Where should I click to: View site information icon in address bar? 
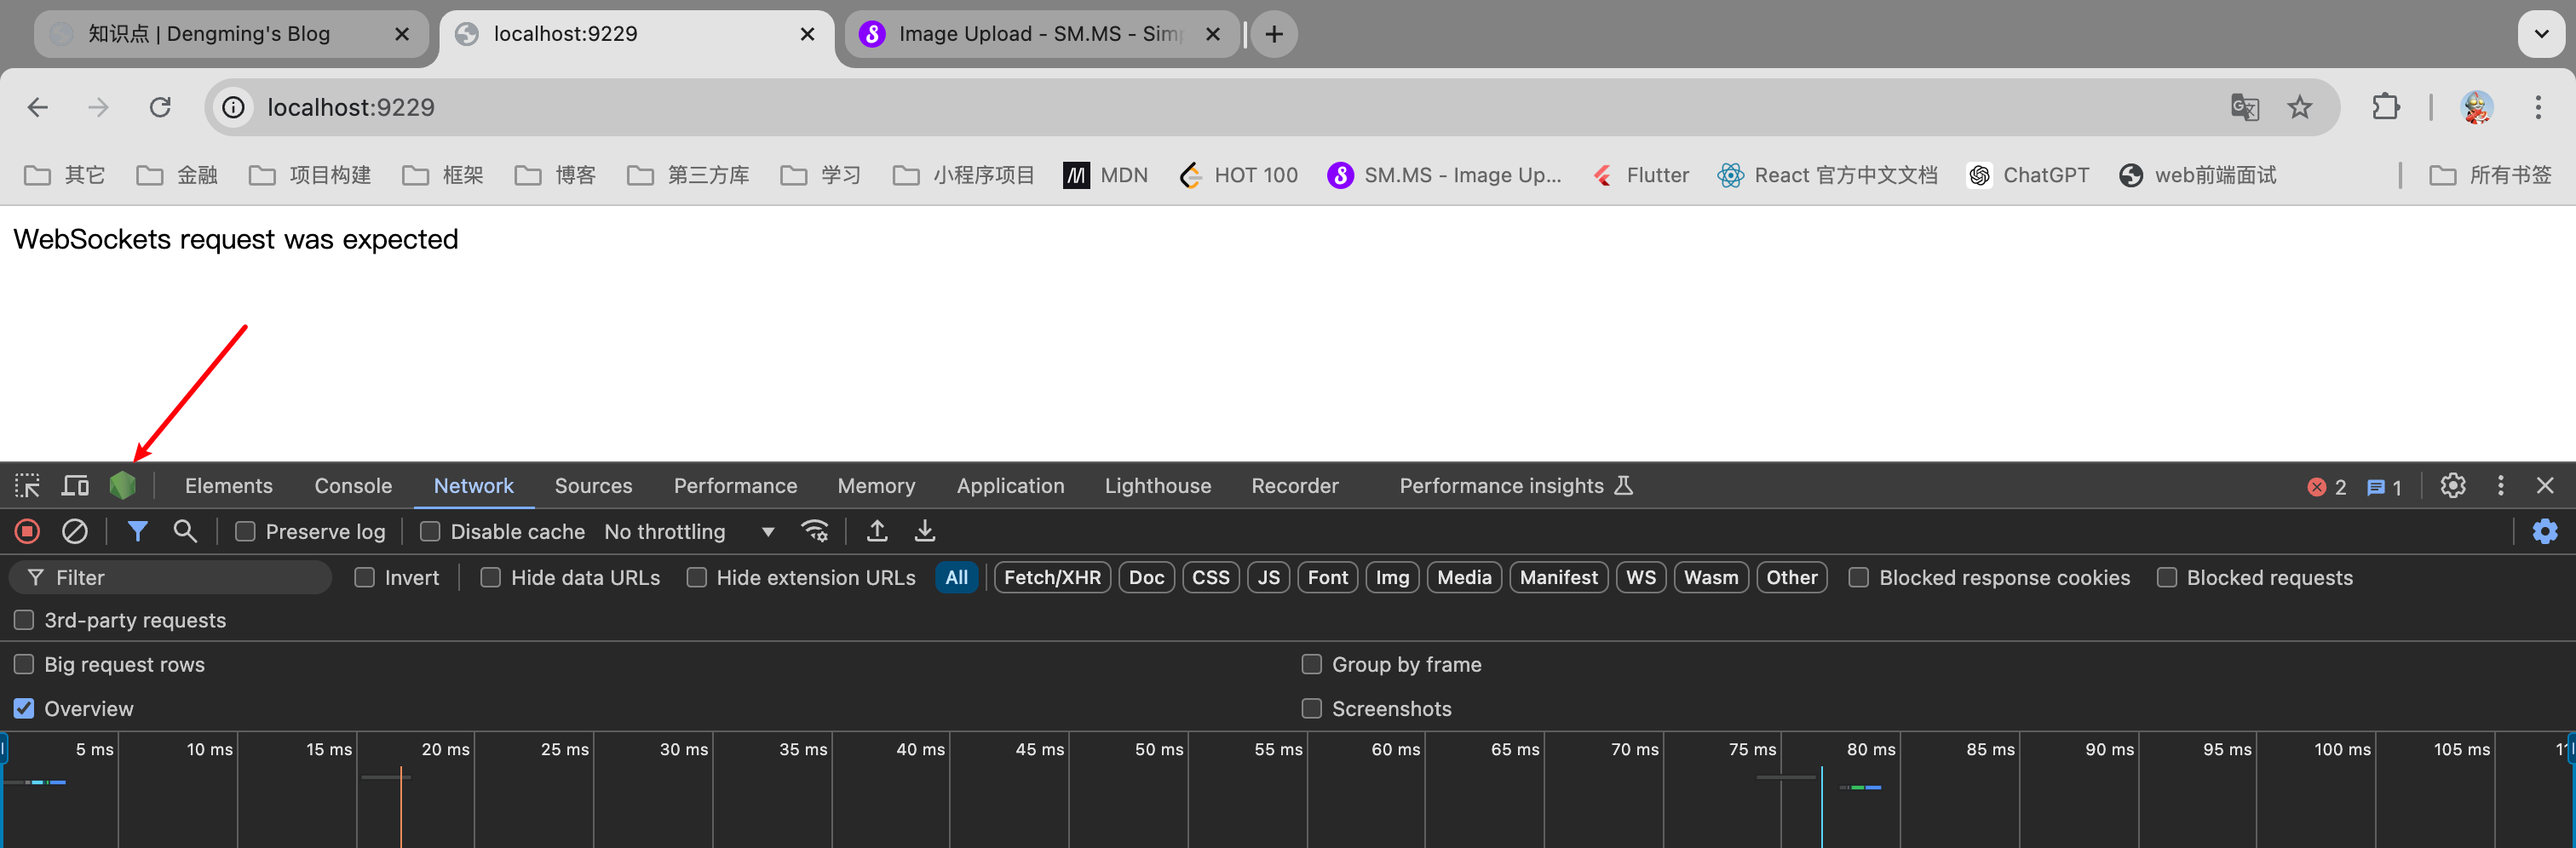(233, 107)
